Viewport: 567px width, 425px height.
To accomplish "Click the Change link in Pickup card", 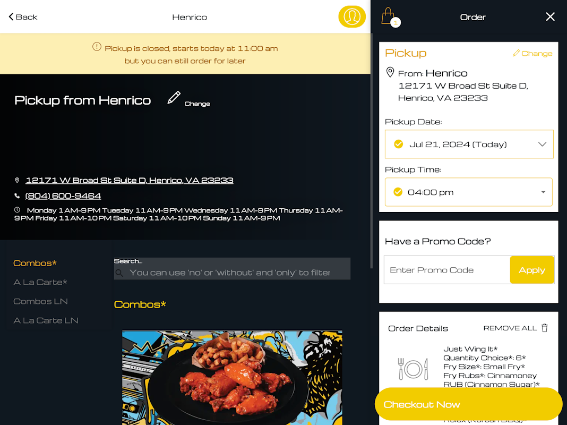I will (532, 53).
